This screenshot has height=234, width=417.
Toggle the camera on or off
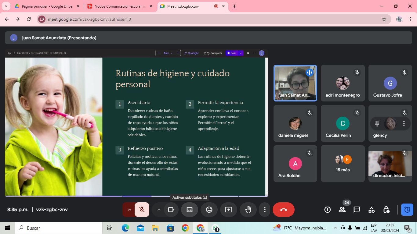point(171,210)
